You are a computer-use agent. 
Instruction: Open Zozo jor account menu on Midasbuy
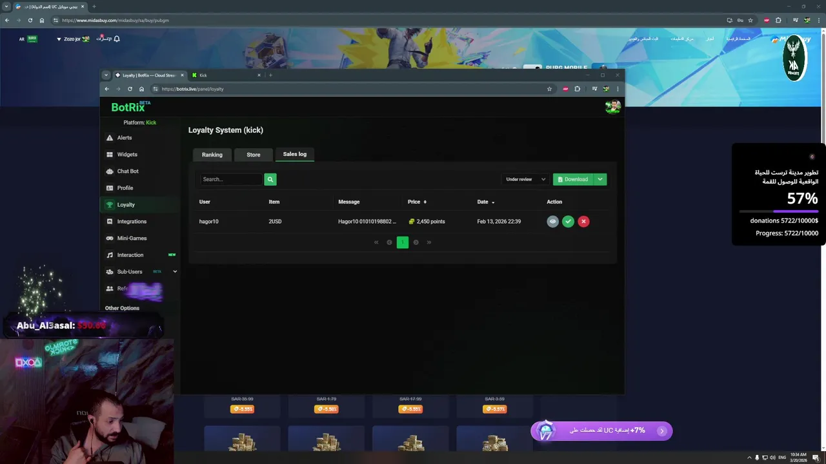[72, 39]
